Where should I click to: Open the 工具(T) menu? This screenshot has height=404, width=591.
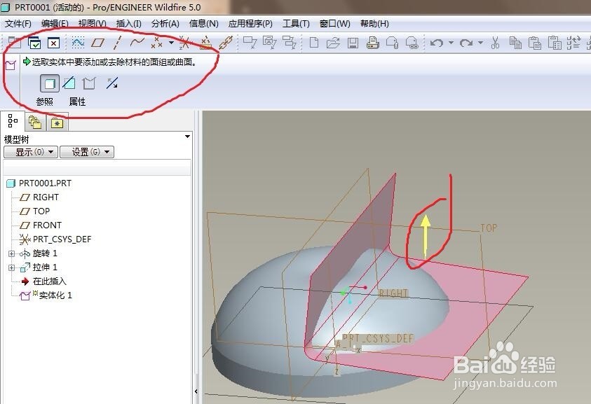pos(296,24)
